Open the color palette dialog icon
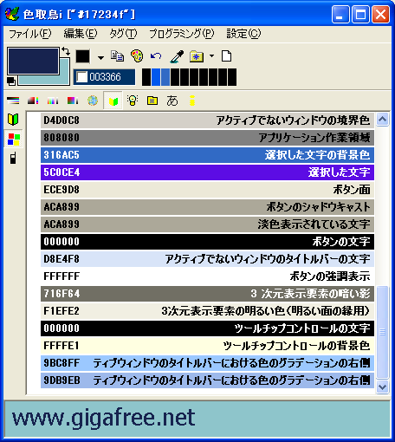 [137, 56]
